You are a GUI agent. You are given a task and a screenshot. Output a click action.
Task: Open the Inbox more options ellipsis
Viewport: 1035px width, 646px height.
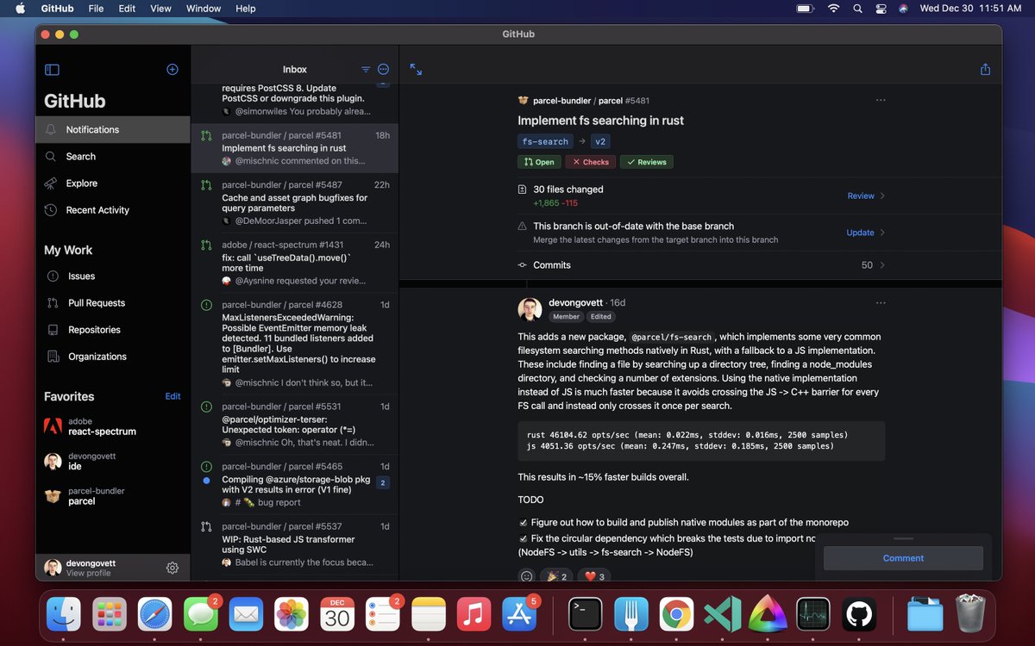384,70
